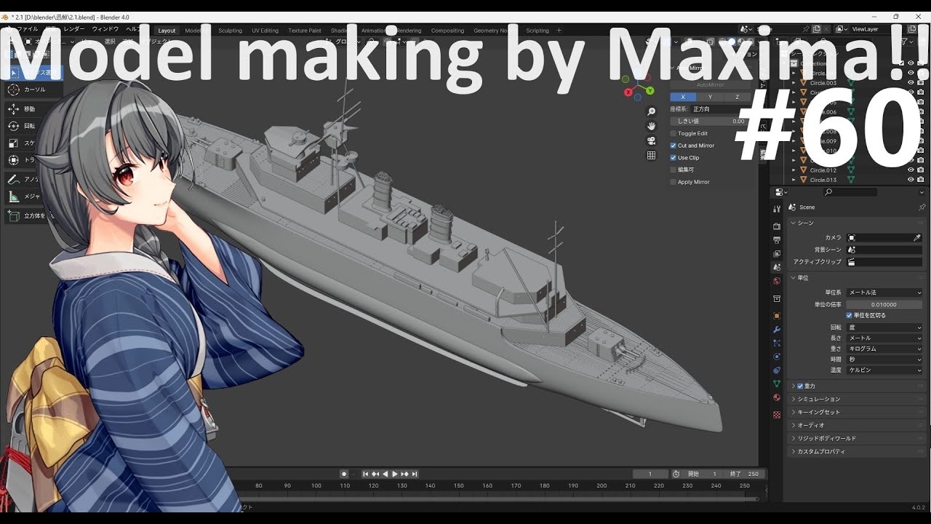Viewport: 931px width, 524px height.
Task: Click green Y axis on navigation gizmo
Action: point(650,90)
